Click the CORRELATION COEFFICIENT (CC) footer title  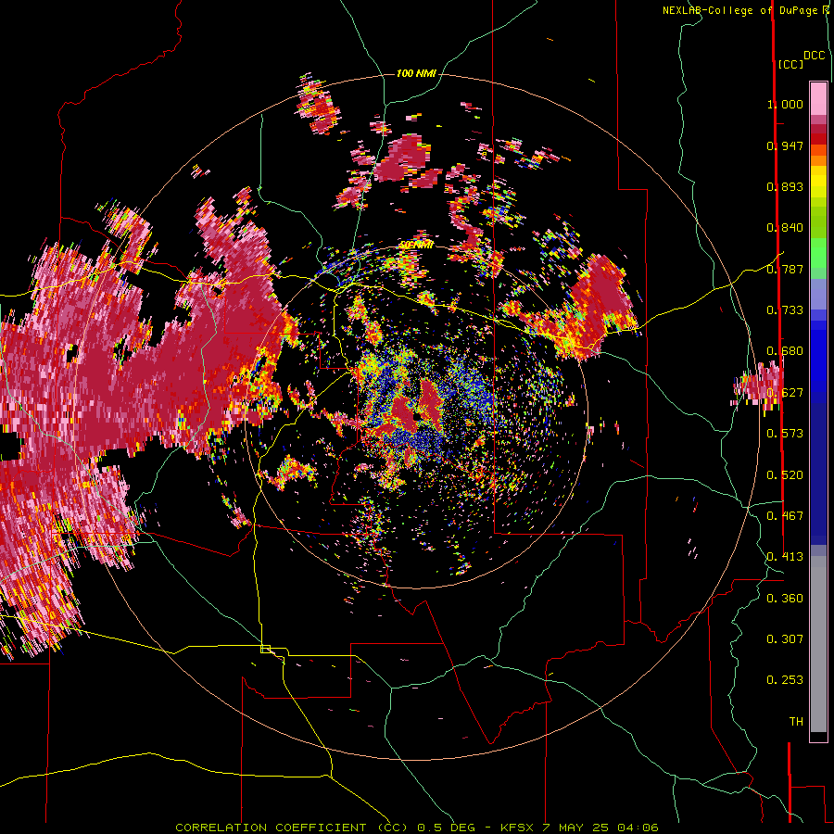(x=292, y=828)
